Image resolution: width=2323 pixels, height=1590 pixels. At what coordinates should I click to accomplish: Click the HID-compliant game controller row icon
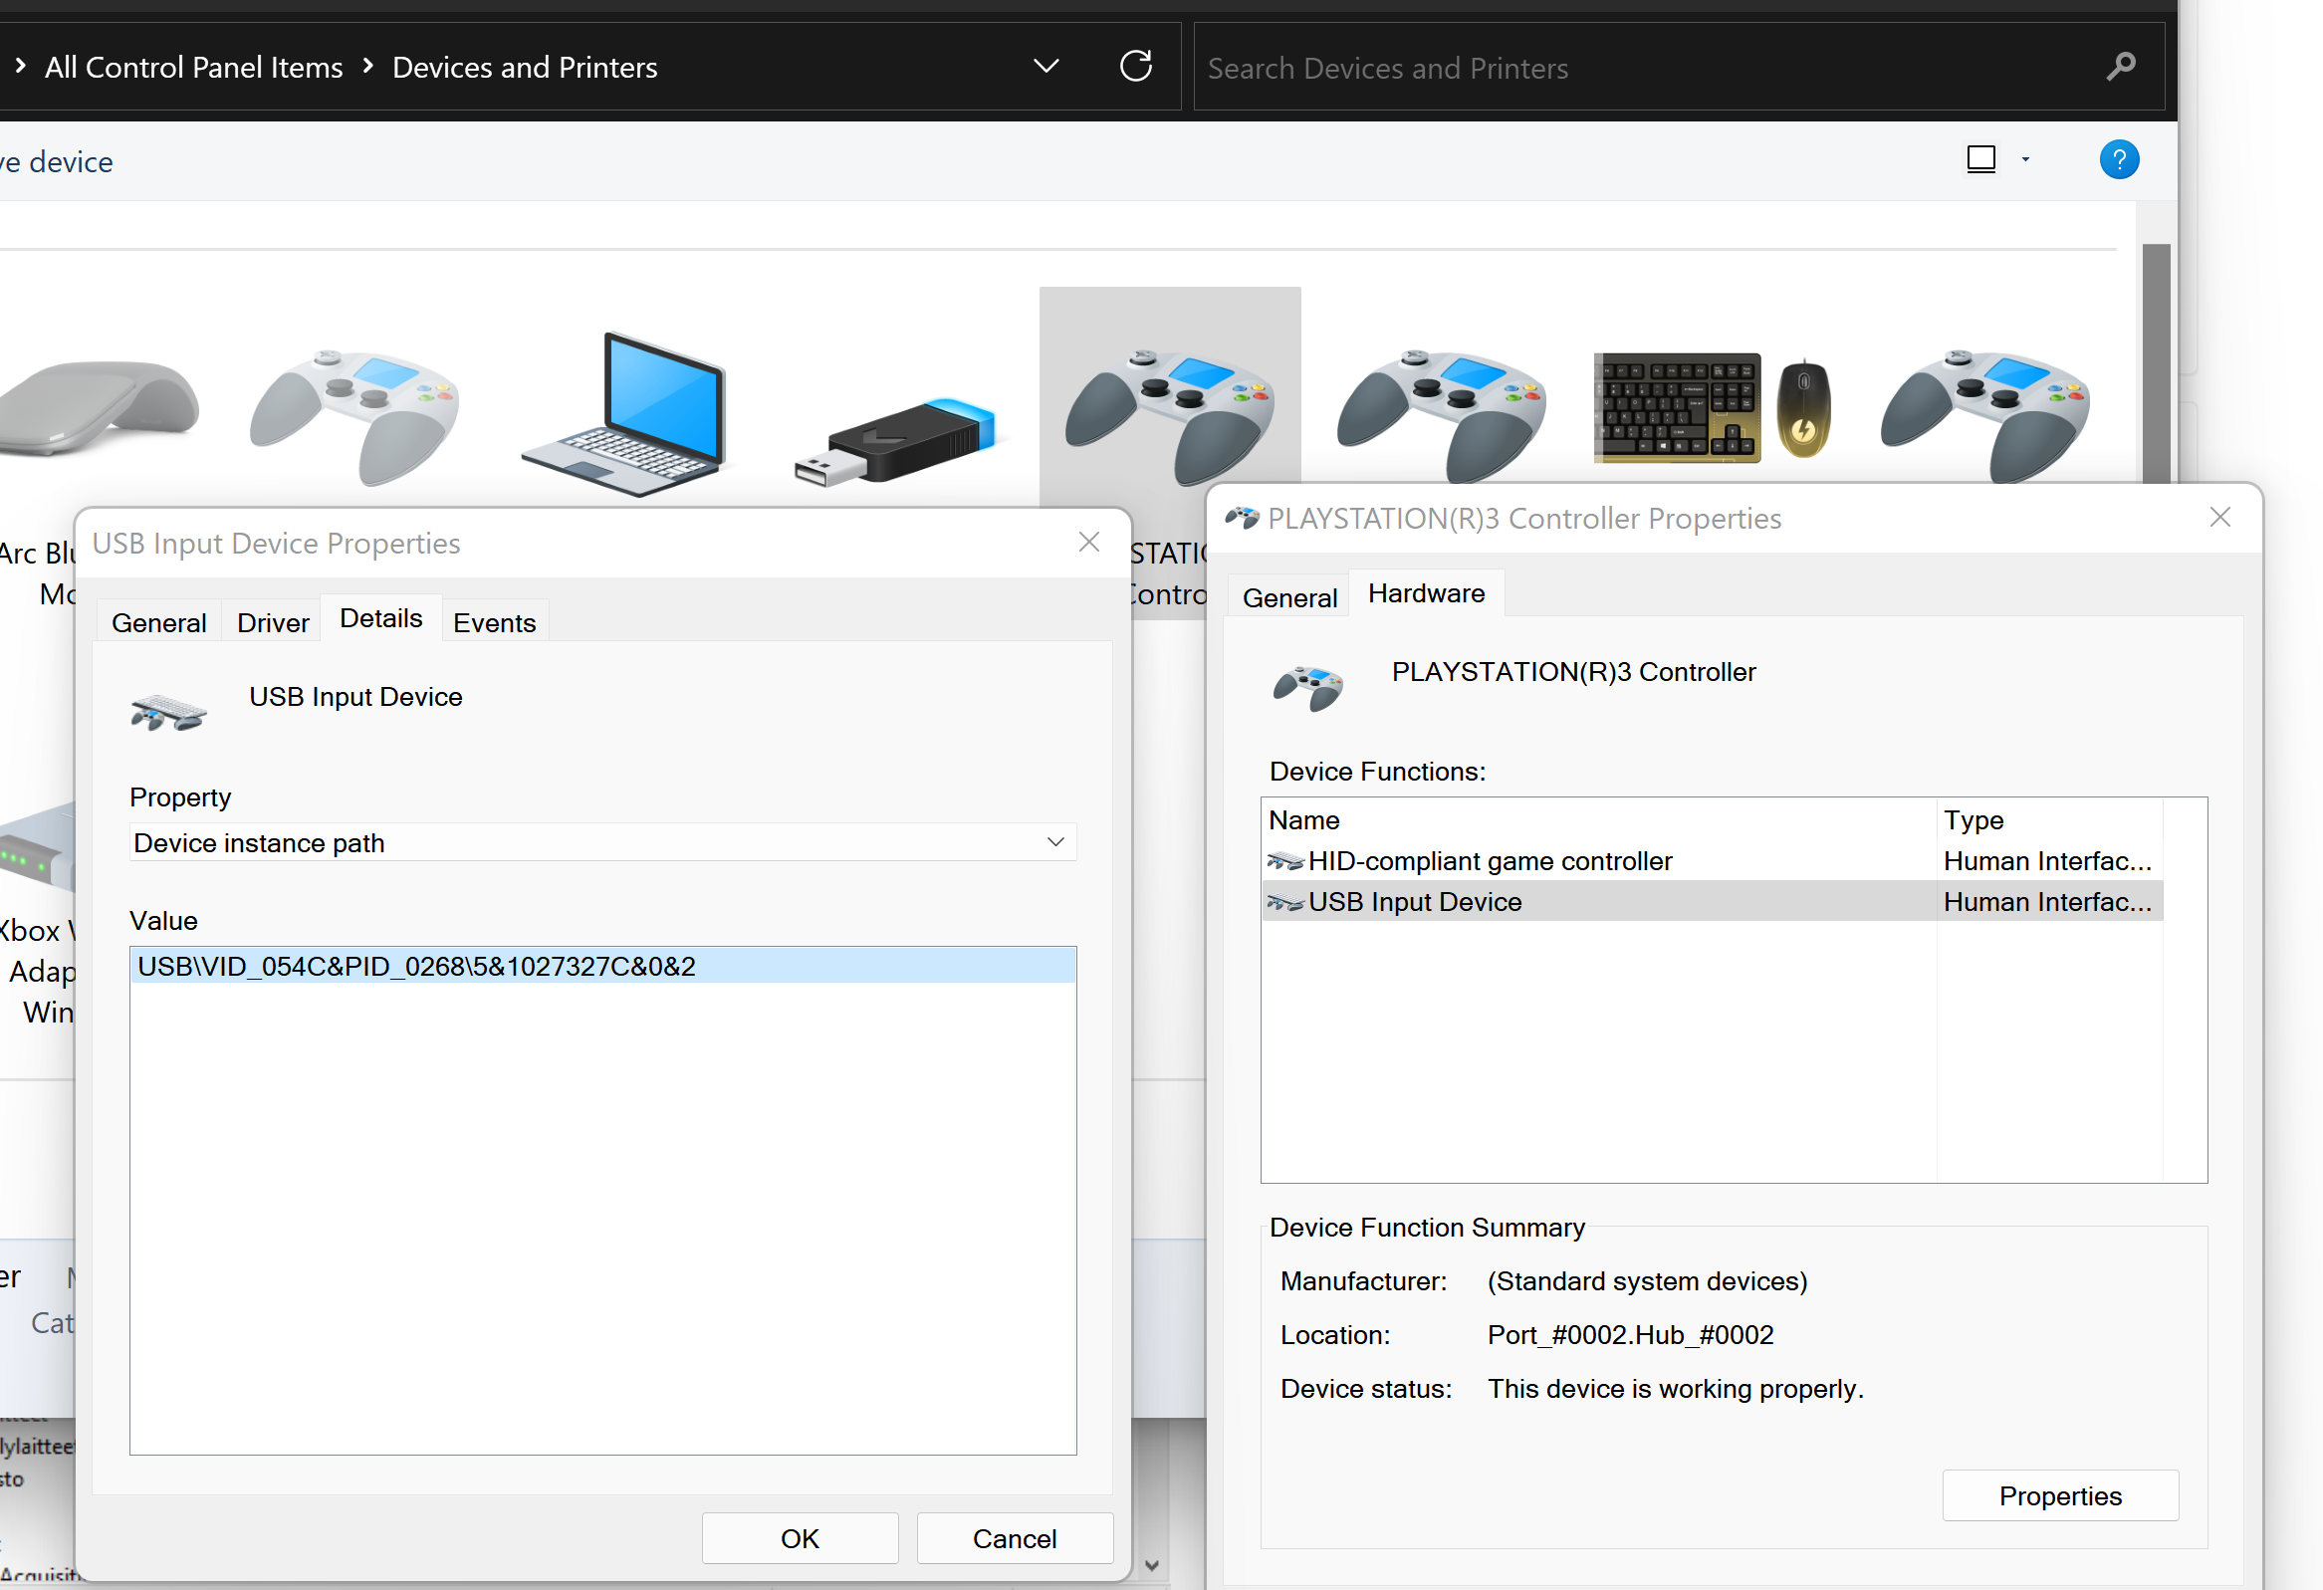(1284, 861)
